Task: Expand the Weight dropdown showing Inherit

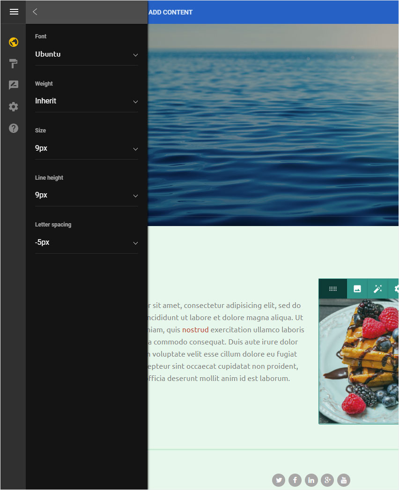Action: 86,101
